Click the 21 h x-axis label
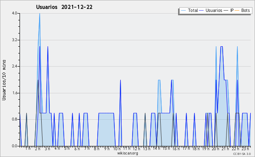This screenshot has width=255, height=157. 225,149
